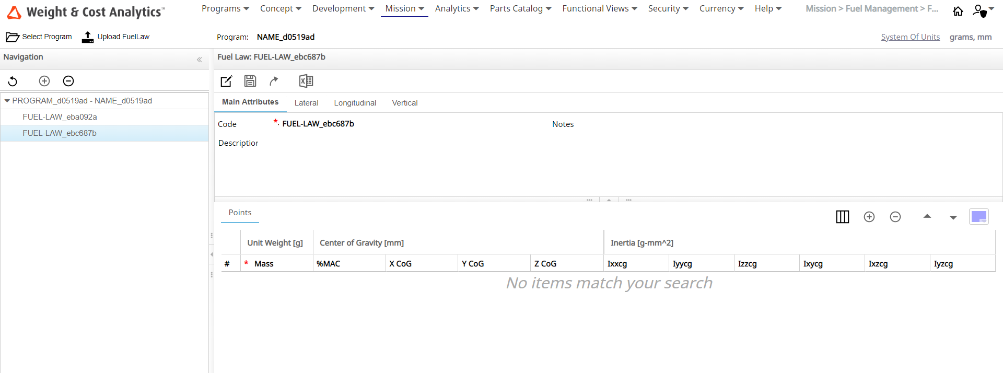Collapse the PROGRAM_d0519ad tree node
The image size is (1003, 373).
[x=7, y=101]
